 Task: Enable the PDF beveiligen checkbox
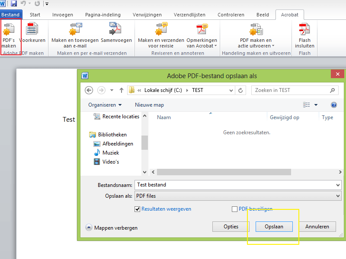pyautogui.click(x=234, y=209)
